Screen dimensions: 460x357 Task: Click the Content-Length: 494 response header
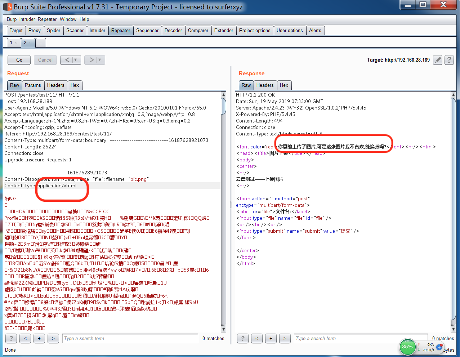(x=259, y=121)
